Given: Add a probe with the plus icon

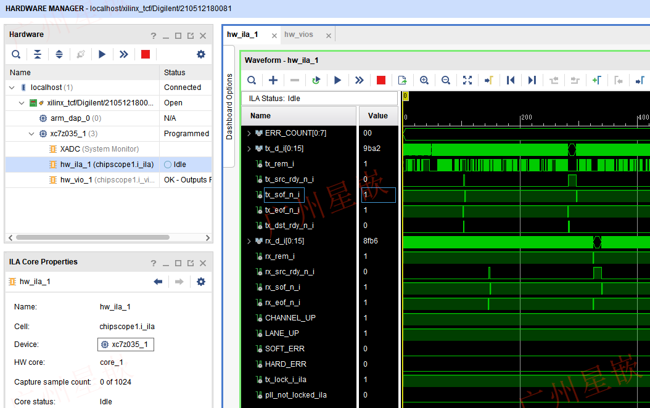Looking at the screenshot, I should [273, 80].
